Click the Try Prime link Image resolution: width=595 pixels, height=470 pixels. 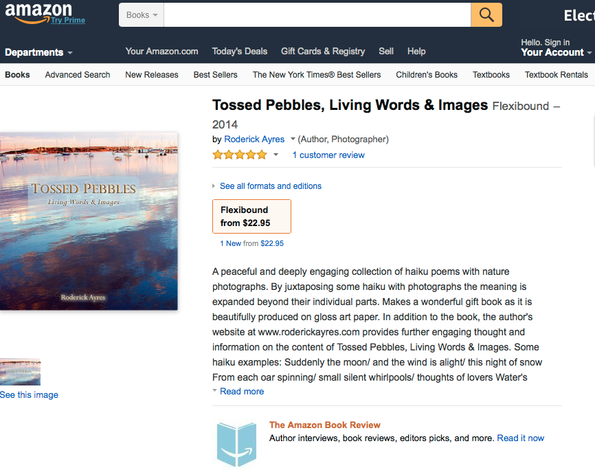tap(68, 21)
